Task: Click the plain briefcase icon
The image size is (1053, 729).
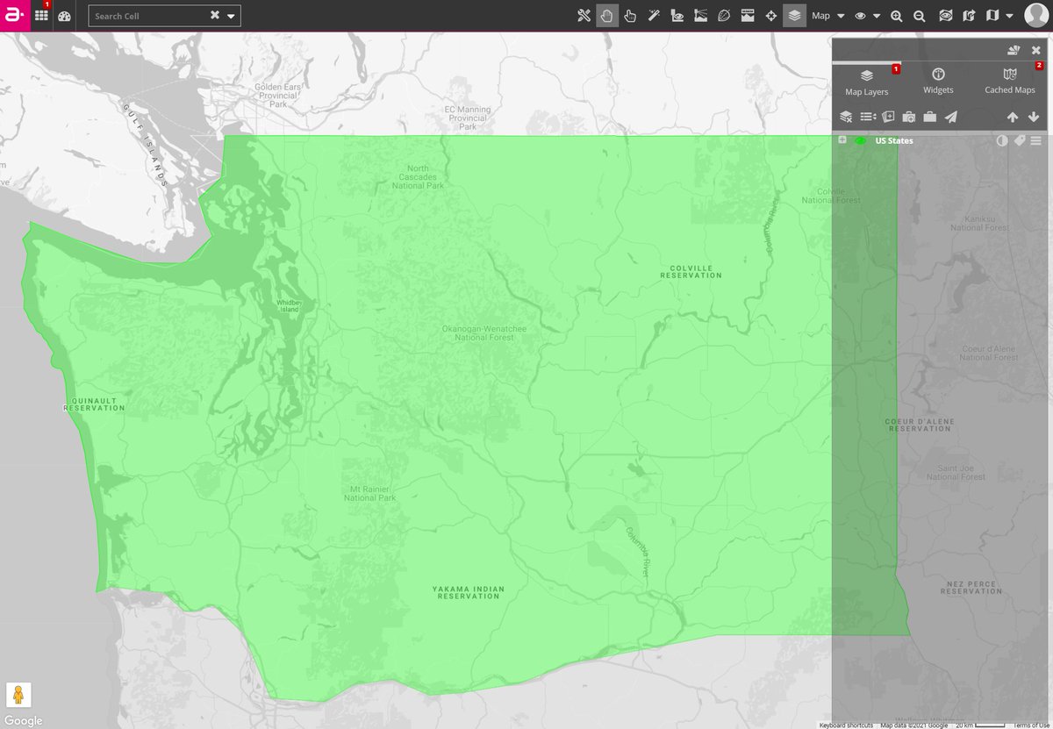Action: coord(929,117)
